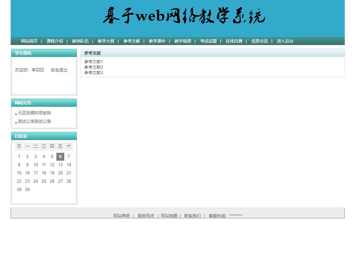Switch to the 课程介绍 section
Viewport: 364px width, 263px height.
tap(54, 41)
